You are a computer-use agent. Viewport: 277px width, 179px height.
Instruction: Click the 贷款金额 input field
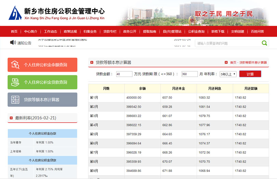[124, 74]
